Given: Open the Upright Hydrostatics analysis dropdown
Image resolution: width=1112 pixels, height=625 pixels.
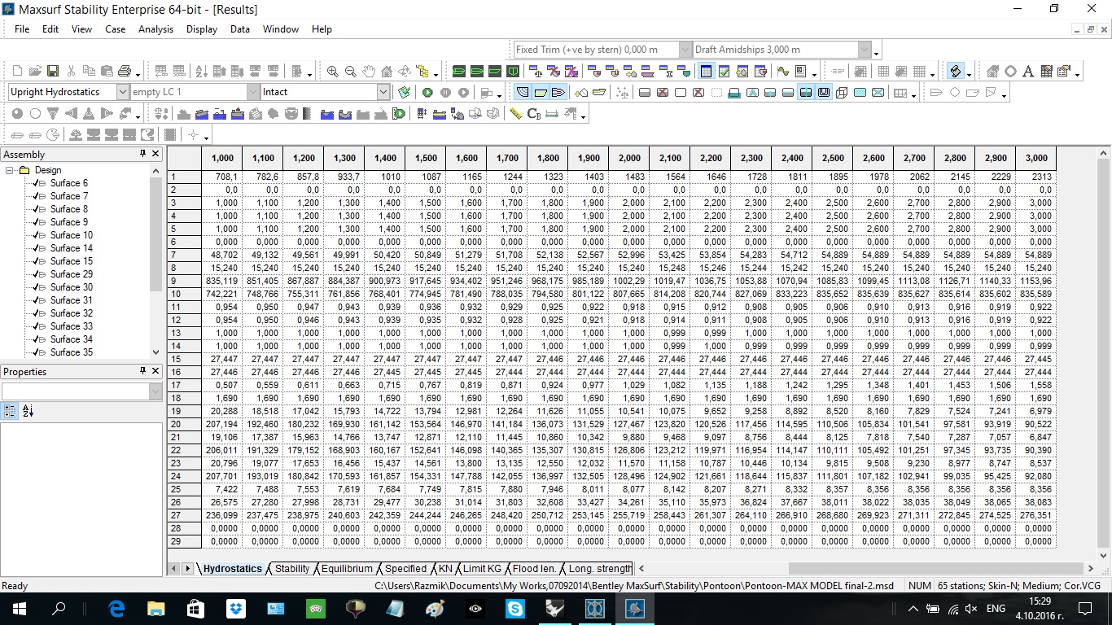Looking at the screenshot, I should tap(122, 92).
